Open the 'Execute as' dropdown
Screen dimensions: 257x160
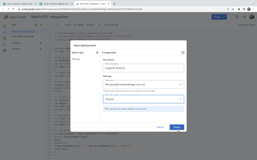click(x=144, y=84)
